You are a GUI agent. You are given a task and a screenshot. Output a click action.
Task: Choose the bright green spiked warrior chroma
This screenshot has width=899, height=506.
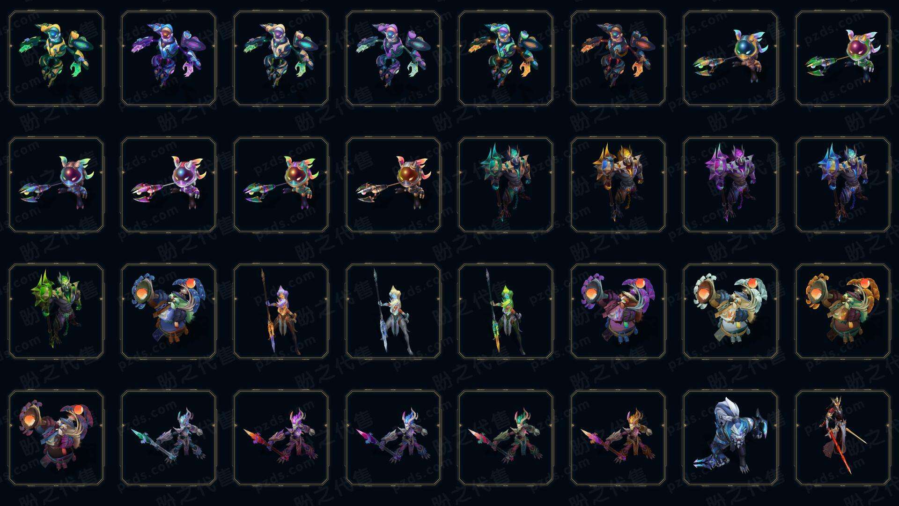[x=56, y=312]
